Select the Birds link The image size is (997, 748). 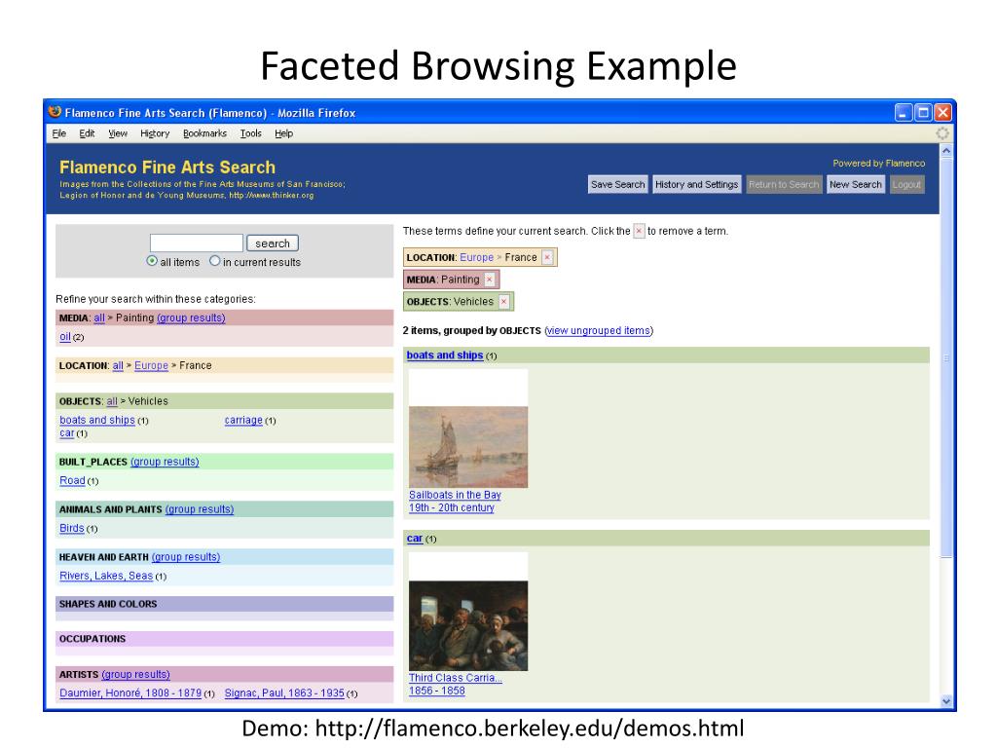72,528
